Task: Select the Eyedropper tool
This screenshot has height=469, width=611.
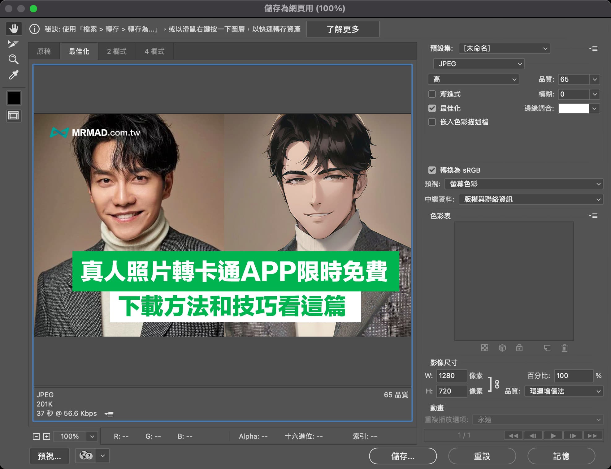Action: coord(13,75)
